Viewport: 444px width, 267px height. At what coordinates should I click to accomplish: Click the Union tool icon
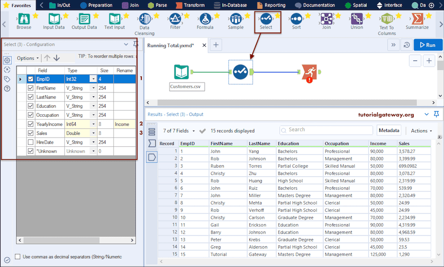coord(356,20)
